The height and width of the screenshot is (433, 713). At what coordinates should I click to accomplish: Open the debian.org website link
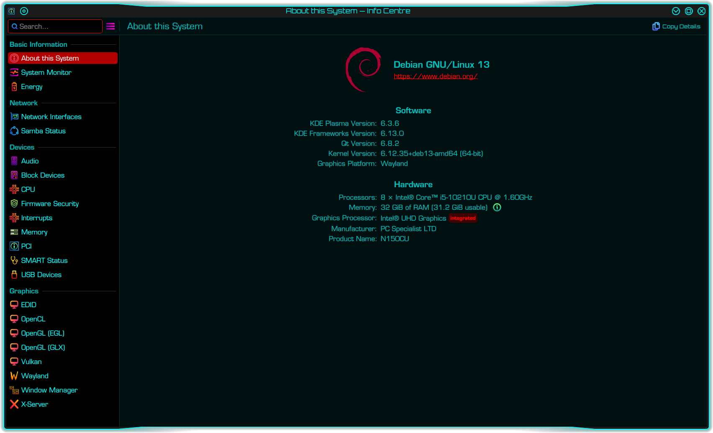tap(436, 76)
